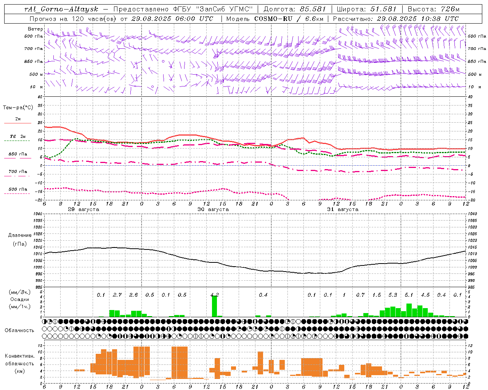Click the 5.1 precipitation total value
The height and width of the screenshot is (390, 488).
coord(409,295)
